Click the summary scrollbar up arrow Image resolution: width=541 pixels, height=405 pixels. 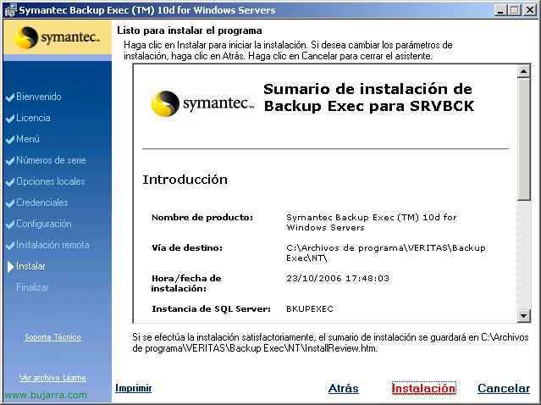523,71
